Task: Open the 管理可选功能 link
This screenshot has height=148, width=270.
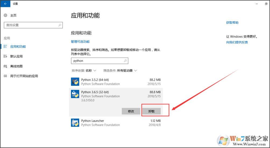Action: [80, 41]
